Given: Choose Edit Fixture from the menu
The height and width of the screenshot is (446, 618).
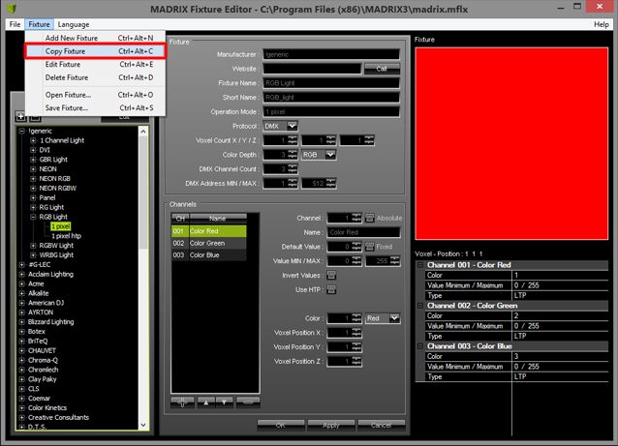Looking at the screenshot, I should [x=95, y=64].
